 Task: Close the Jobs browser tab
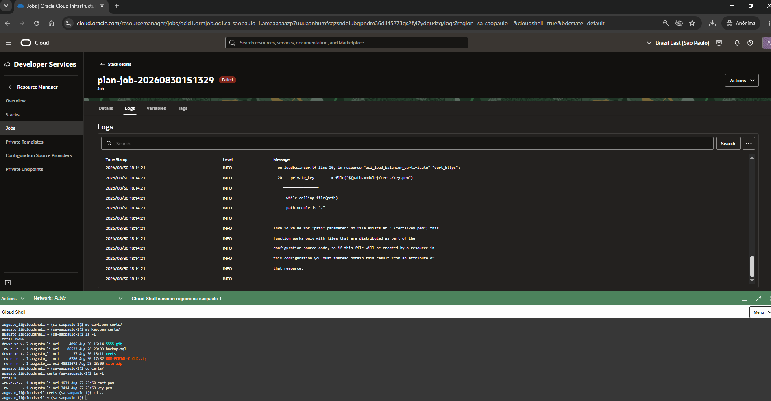(102, 6)
